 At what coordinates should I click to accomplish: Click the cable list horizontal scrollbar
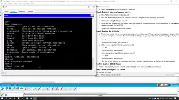point(66,93)
